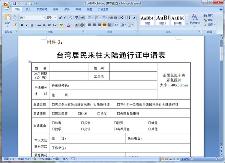Click the Word help question mark icon
This screenshot has width=225, height=163.
(x=221, y=9)
